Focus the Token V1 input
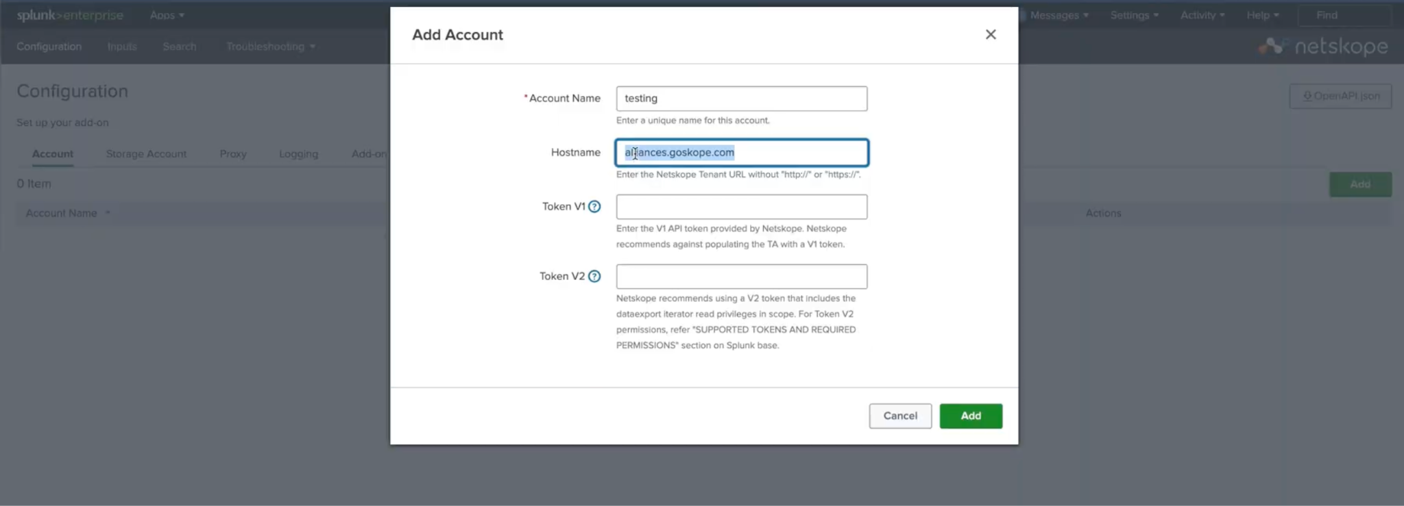This screenshot has height=506, width=1404. [x=741, y=207]
